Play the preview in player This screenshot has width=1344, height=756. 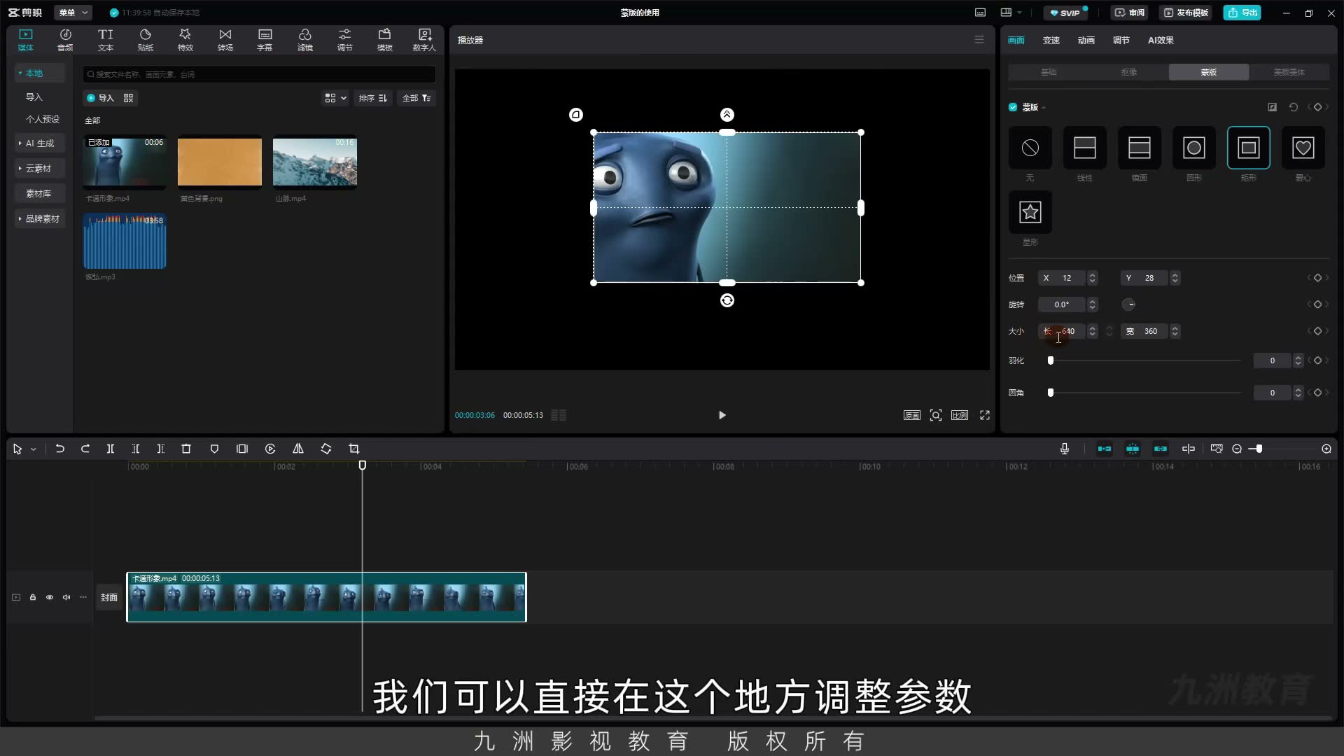point(722,415)
